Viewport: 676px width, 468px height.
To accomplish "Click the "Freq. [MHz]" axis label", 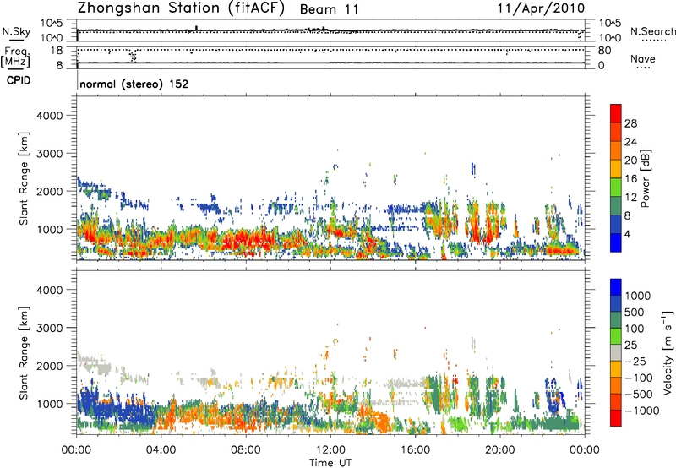I will pos(16,57).
